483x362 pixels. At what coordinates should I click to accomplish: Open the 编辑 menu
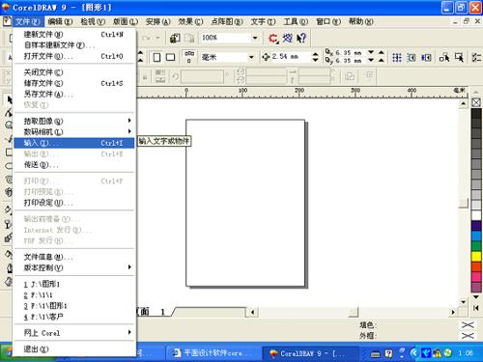tap(60, 21)
